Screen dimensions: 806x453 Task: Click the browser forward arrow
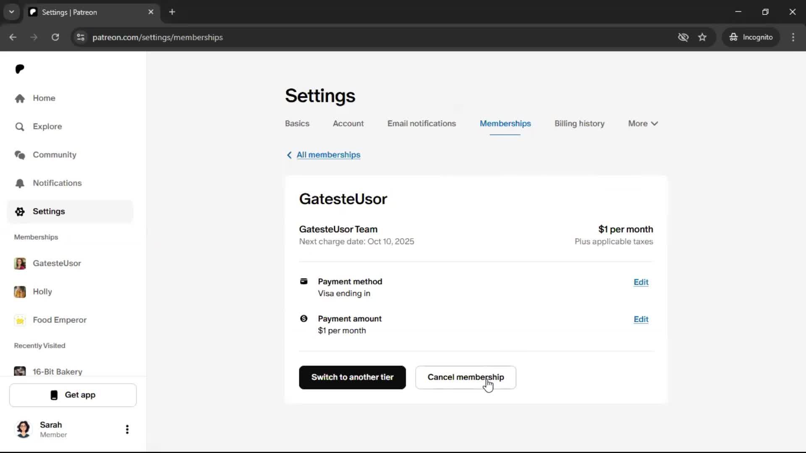(34, 37)
